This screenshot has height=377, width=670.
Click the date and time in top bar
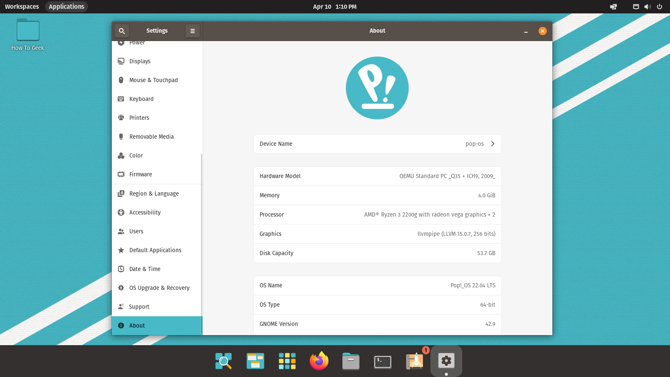[335, 7]
